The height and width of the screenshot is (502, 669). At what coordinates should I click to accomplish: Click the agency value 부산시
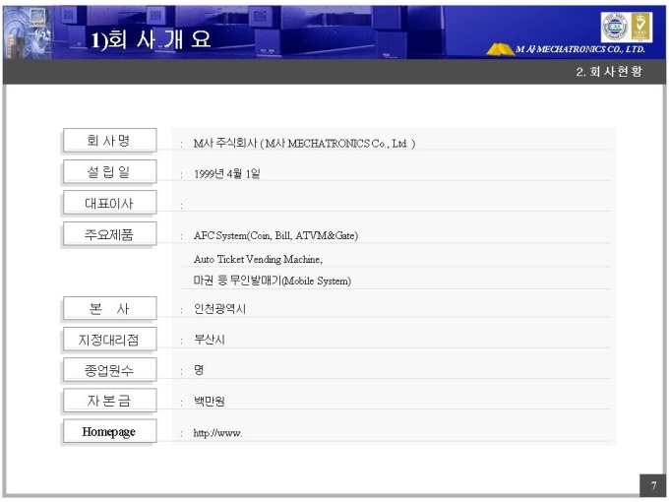209,340
